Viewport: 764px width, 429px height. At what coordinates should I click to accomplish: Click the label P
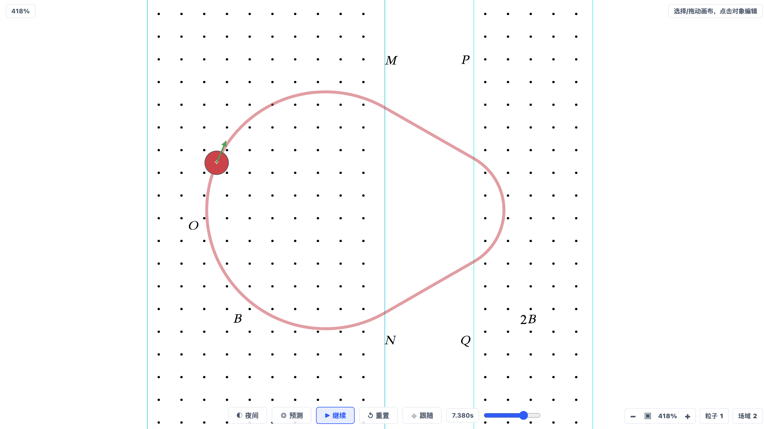465,60
